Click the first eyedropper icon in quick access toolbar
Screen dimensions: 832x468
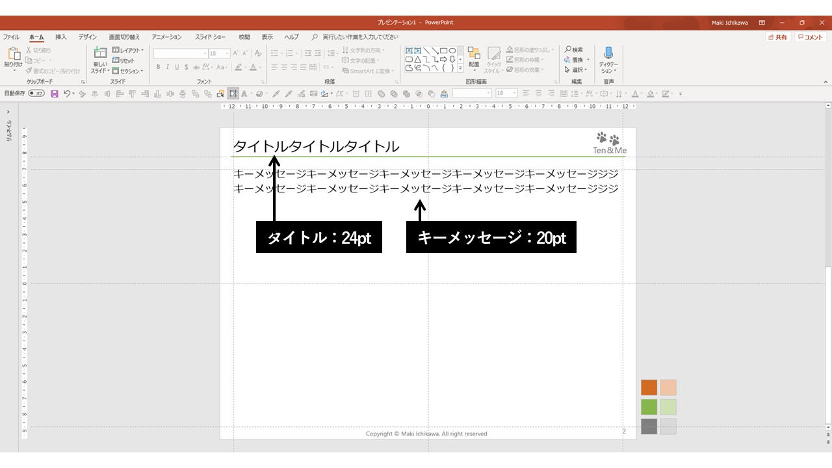[x=276, y=94]
